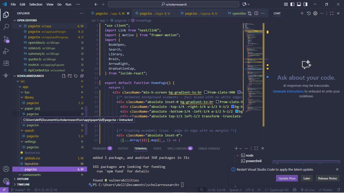Click New File icon in SCHOLARRESEARCH header
The height and width of the screenshot is (193, 344).
tap(64, 76)
